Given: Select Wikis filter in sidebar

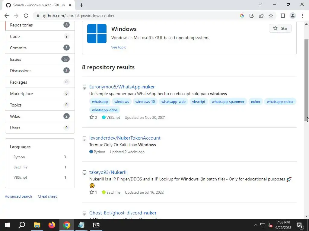Looking at the screenshot, I should tap(40, 116).
